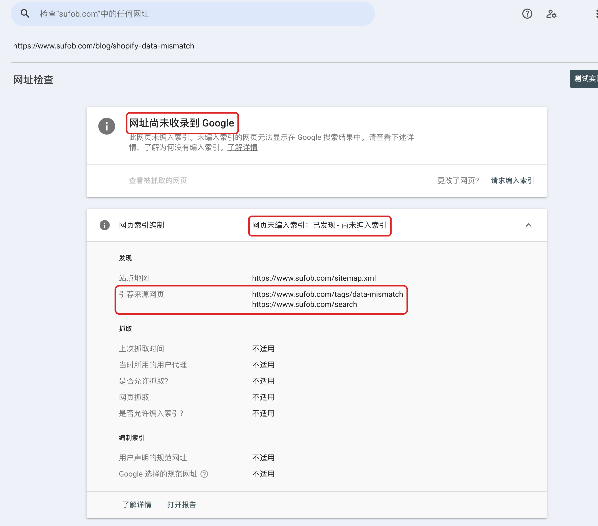The image size is (598, 526).
Task: Click the 上次抓取时间 row label
Action: (141, 349)
